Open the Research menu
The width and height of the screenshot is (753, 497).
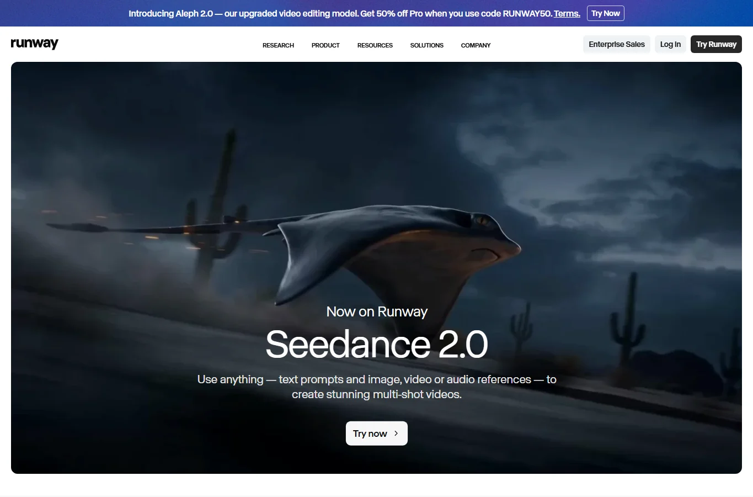pyautogui.click(x=278, y=45)
